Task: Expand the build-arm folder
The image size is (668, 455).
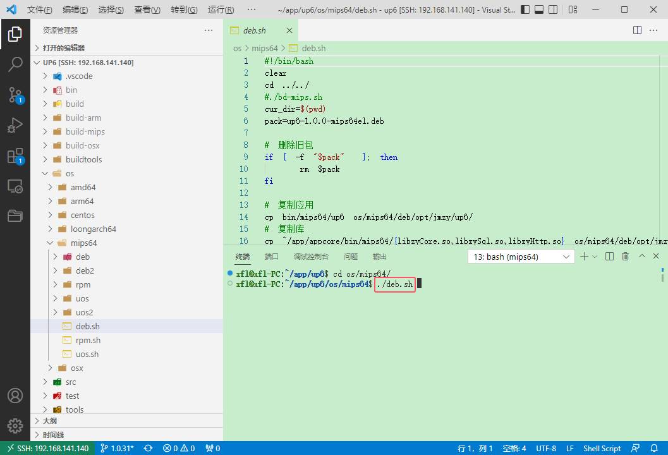Action: tap(83, 118)
